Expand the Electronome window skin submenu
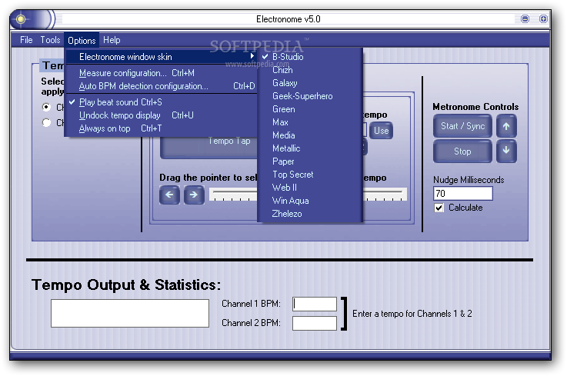Viewport: 567px width, 376px height. (x=161, y=57)
